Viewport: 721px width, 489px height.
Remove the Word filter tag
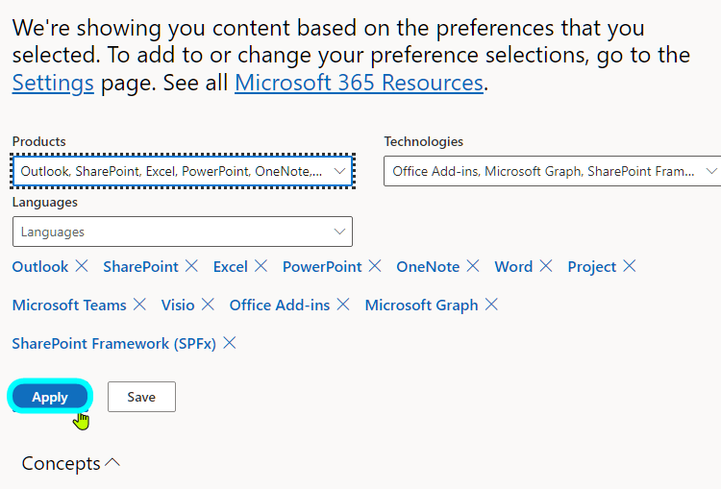point(546,266)
